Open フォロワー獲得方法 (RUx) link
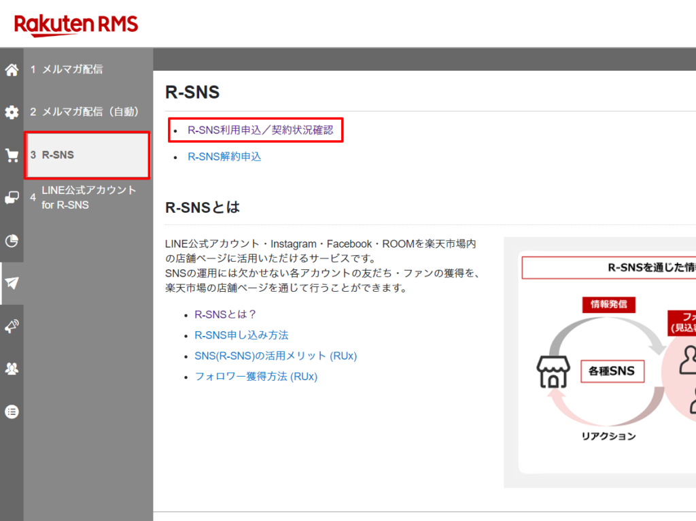 [256, 377]
